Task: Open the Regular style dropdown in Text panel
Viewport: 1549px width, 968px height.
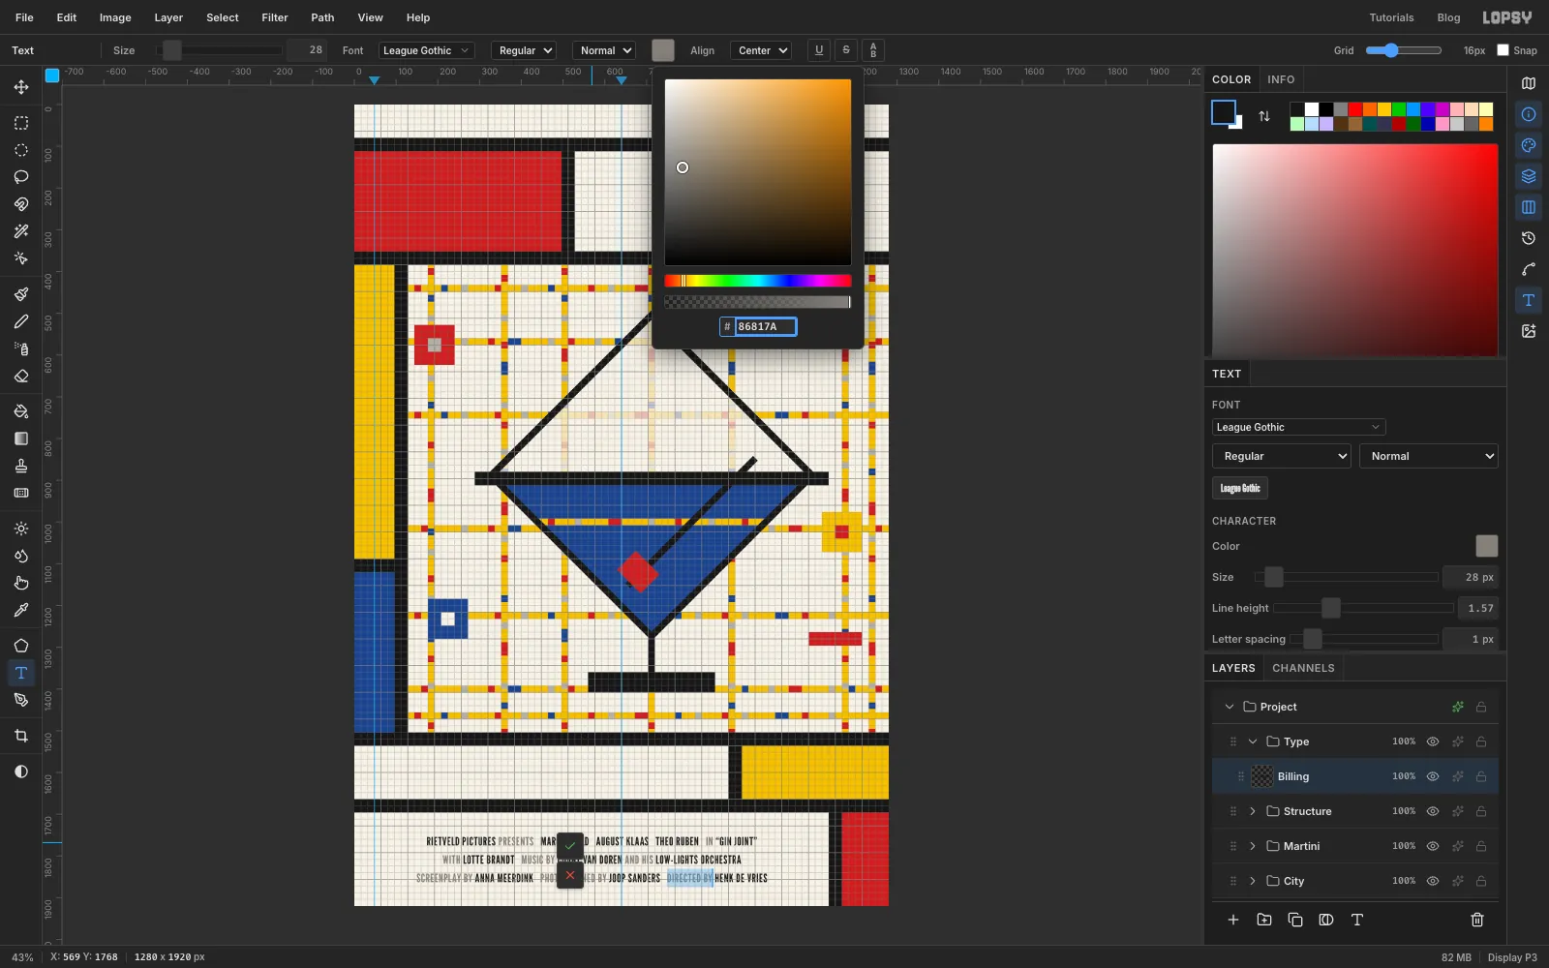Action: 1282,456
